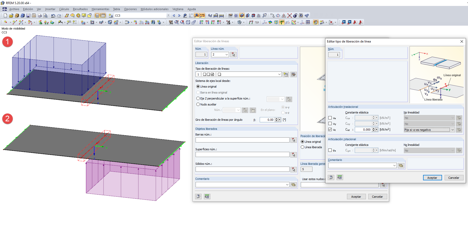Open the Cálculo menu
Image resolution: width=468 pixels, height=242 pixels.
[x=64, y=9]
